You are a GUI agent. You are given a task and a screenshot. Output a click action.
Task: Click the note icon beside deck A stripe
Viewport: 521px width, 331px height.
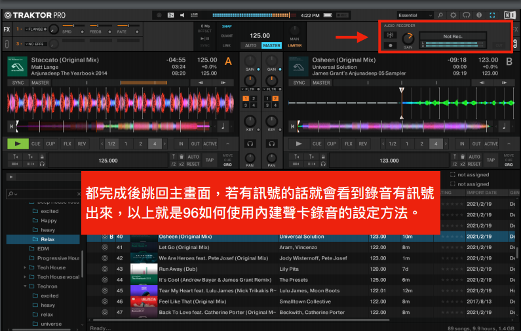click(223, 127)
